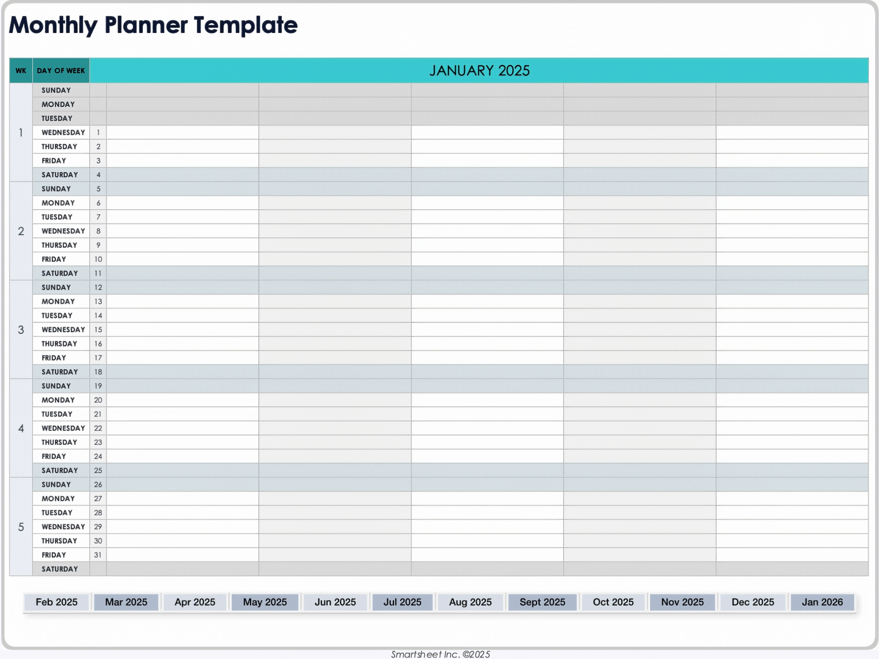Click the DAY OF WEEK header
This screenshot has width=879, height=659.
tap(61, 70)
